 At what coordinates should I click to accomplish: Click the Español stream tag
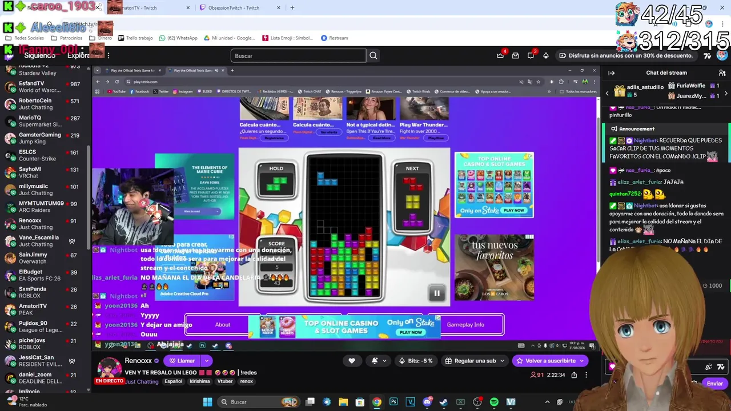coord(173,381)
